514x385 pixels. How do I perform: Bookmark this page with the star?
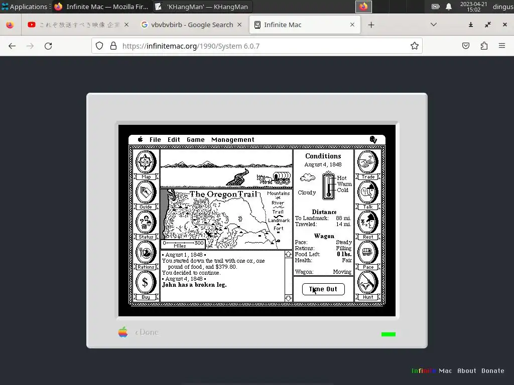click(414, 46)
